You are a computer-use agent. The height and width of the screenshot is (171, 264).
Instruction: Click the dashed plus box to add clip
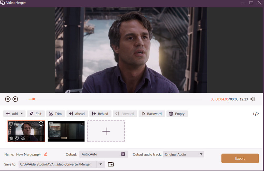106,131
